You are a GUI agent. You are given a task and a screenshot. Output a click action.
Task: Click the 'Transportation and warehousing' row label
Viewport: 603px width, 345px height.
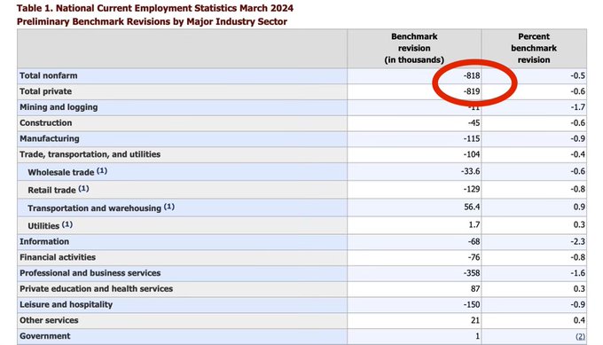94,208
